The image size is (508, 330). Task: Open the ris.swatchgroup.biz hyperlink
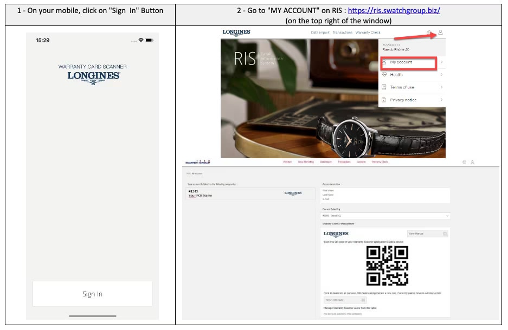tap(394, 11)
